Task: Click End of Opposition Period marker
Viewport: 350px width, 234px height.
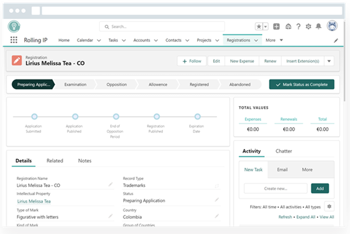Action: click(x=116, y=116)
